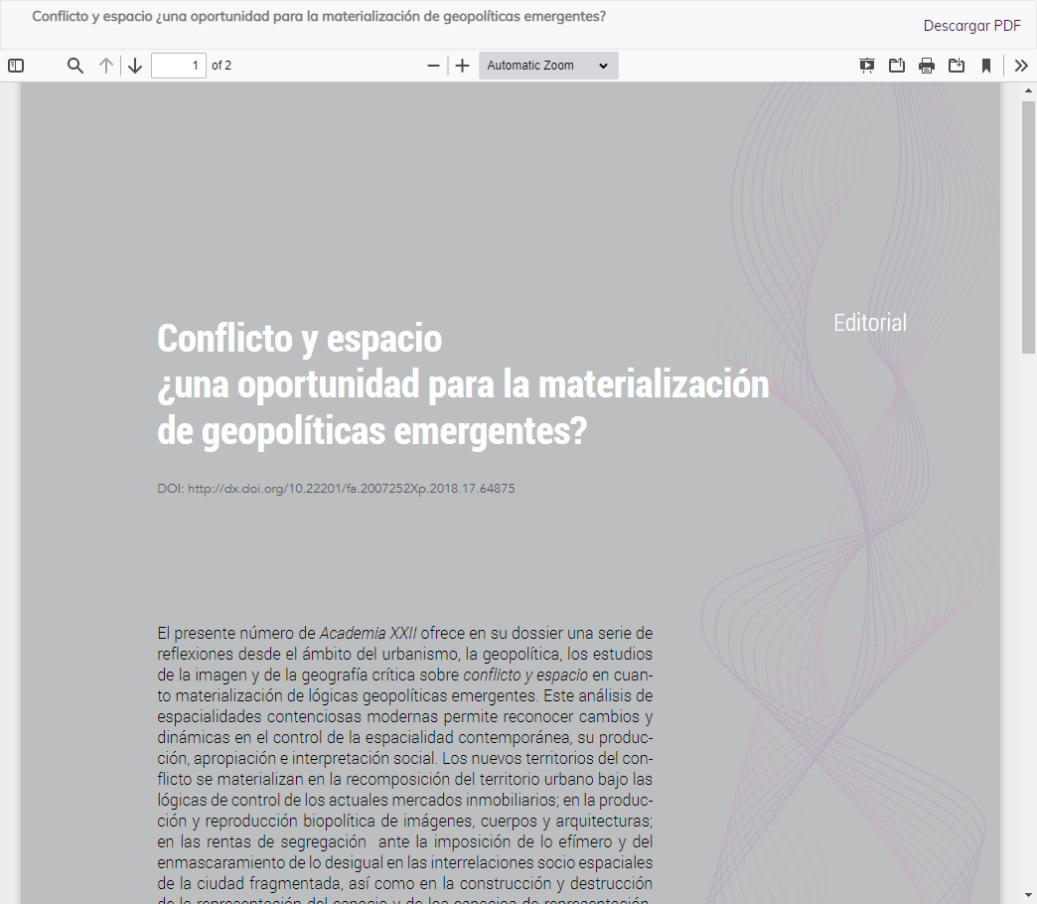This screenshot has height=904, width=1037.
Task: Go to the next page
Action: click(x=135, y=66)
